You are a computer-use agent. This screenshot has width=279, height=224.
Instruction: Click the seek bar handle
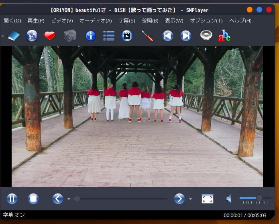(77, 199)
